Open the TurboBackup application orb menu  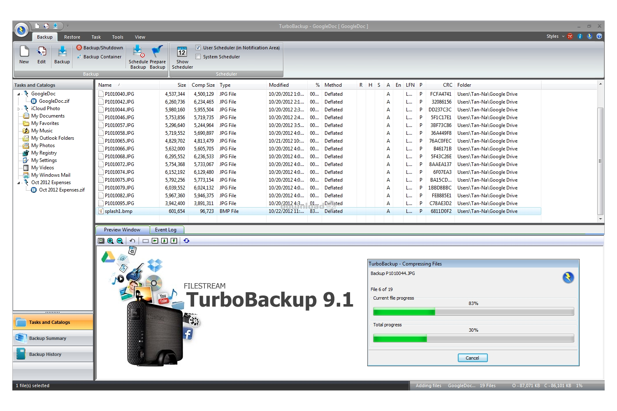(x=21, y=30)
